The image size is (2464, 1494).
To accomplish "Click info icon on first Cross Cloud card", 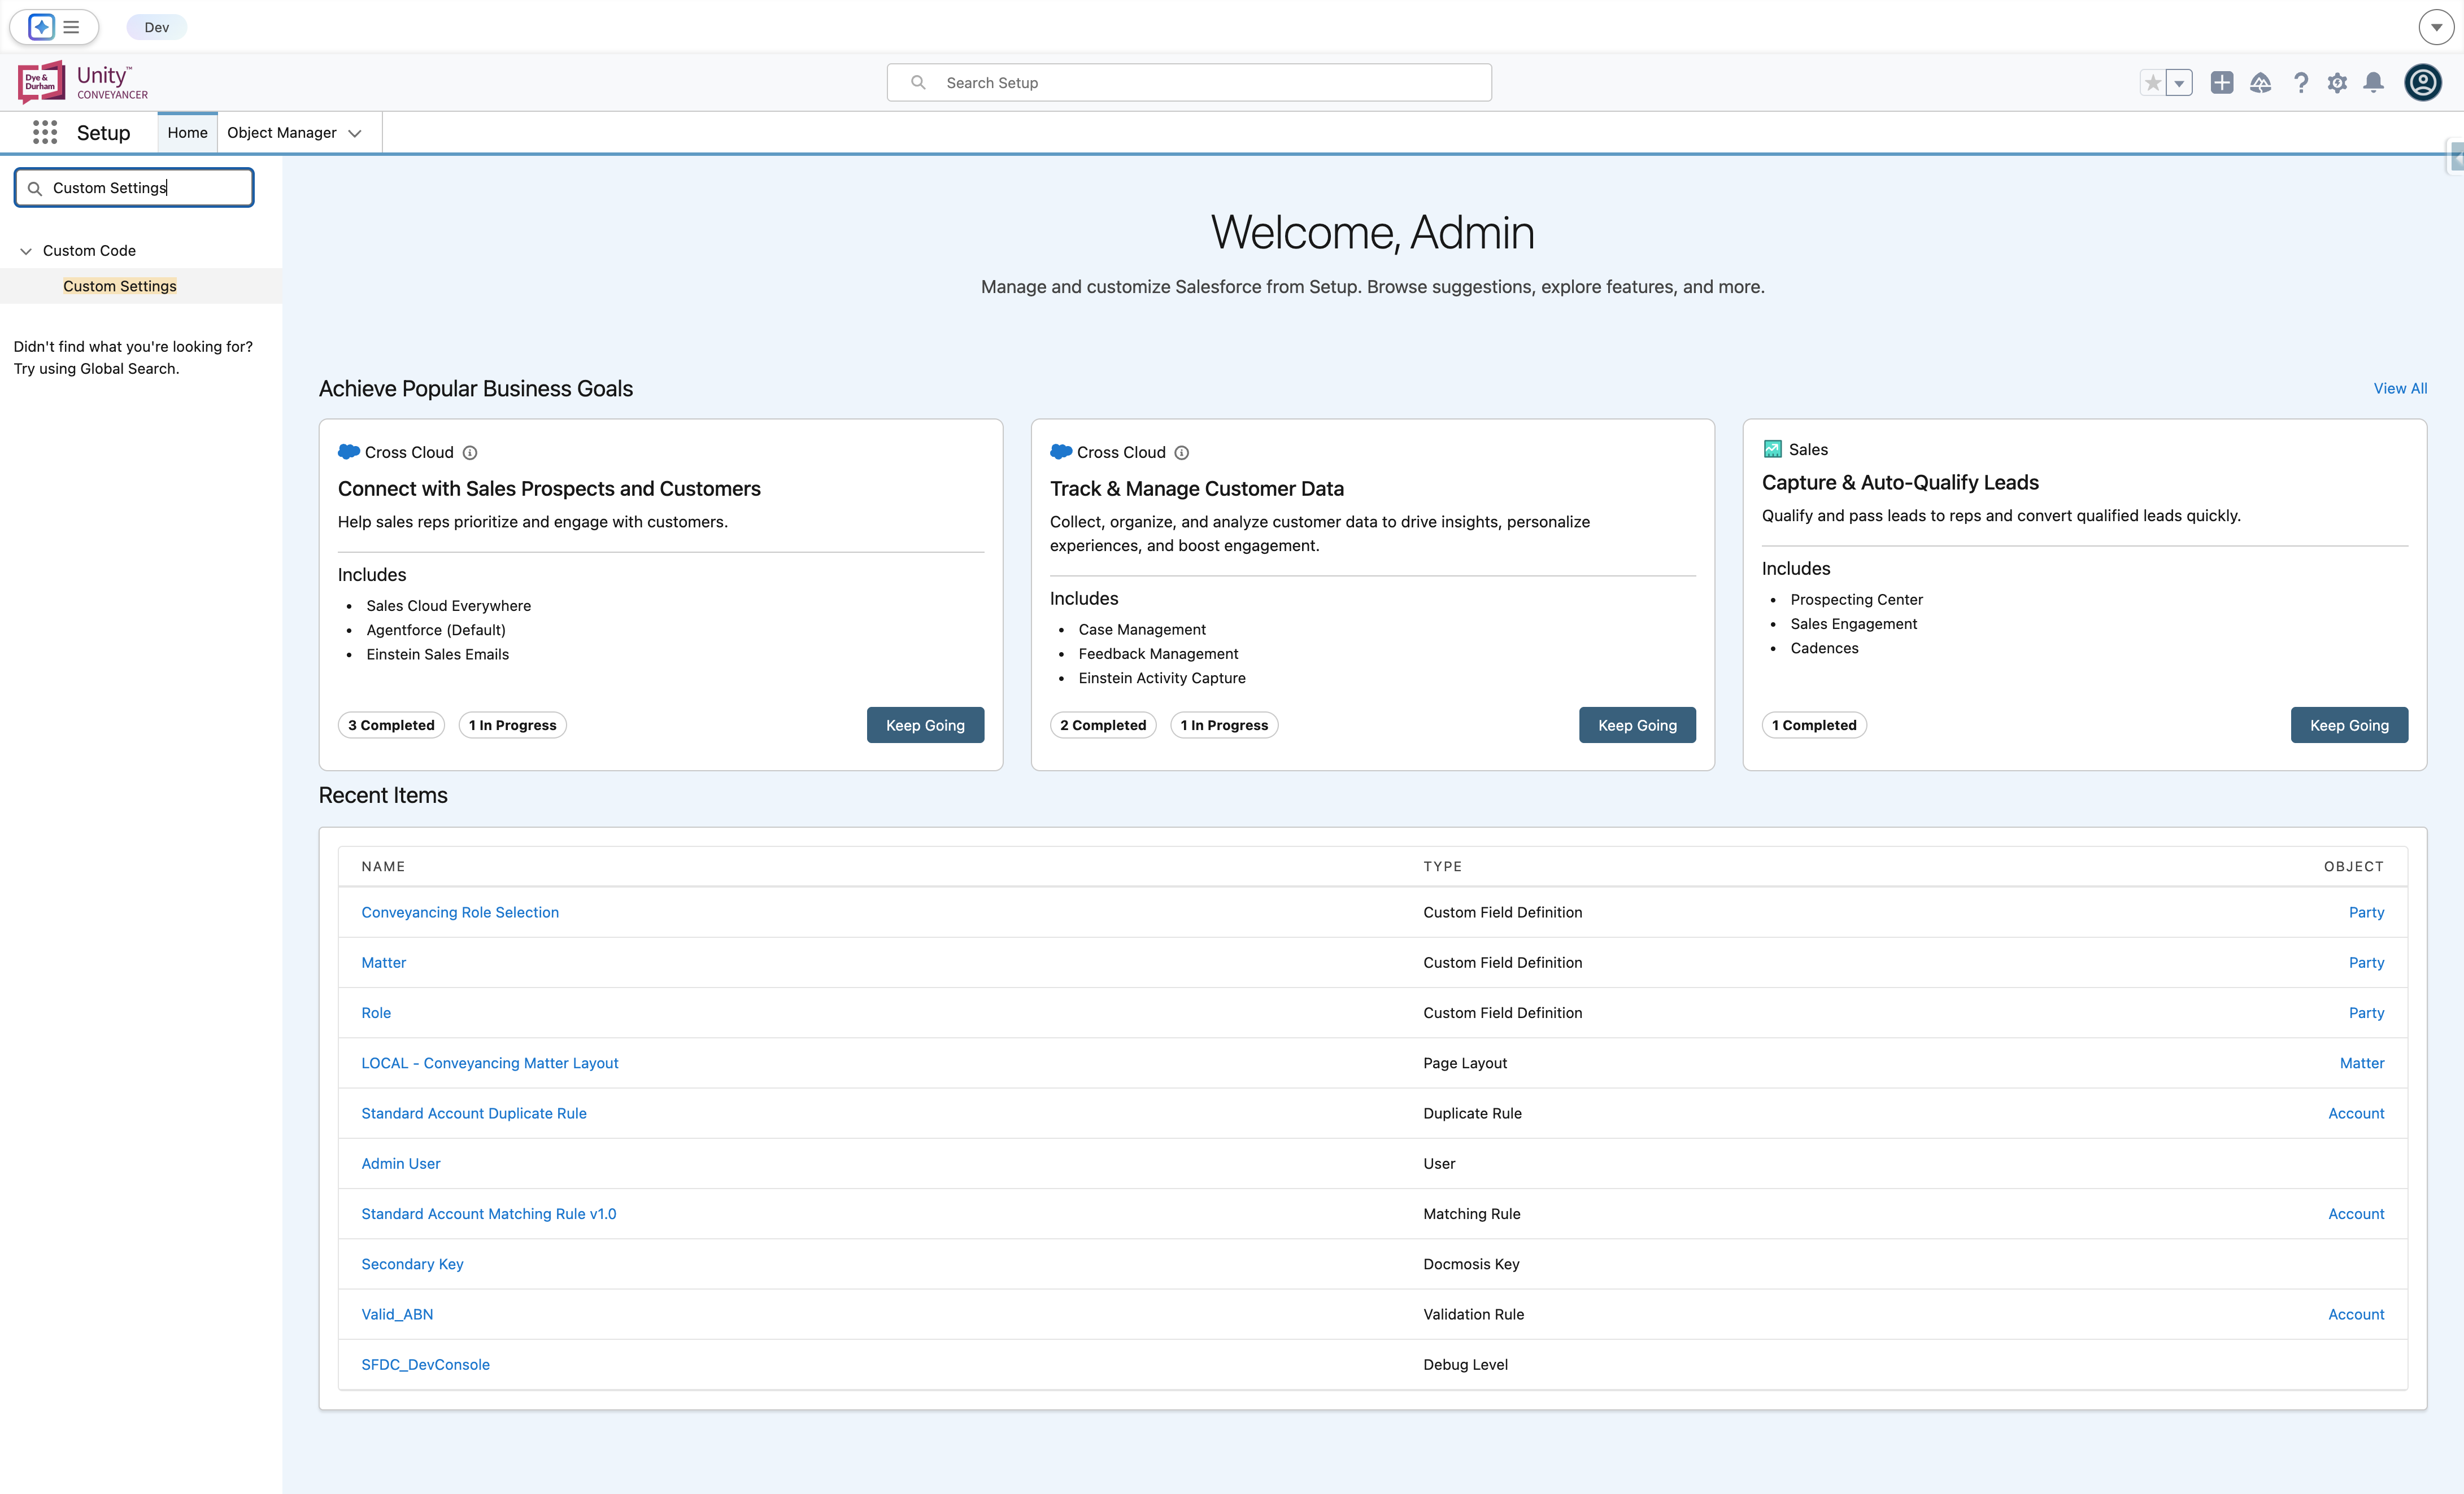I will point(470,453).
